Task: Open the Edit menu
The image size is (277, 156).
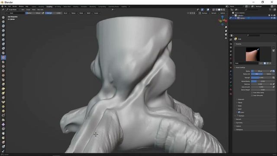Action: (10, 6)
